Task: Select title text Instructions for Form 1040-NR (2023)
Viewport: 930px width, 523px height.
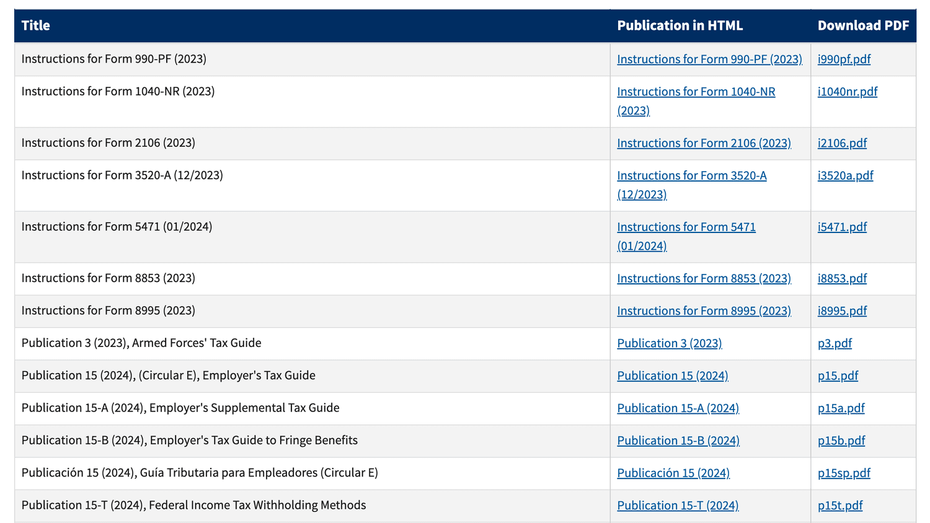Action: point(118,92)
